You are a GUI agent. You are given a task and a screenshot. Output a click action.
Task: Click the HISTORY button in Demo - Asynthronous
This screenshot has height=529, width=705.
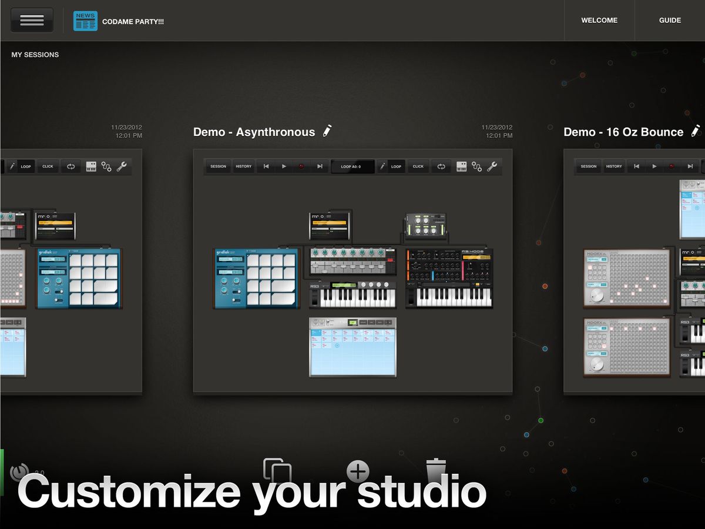pos(243,166)
